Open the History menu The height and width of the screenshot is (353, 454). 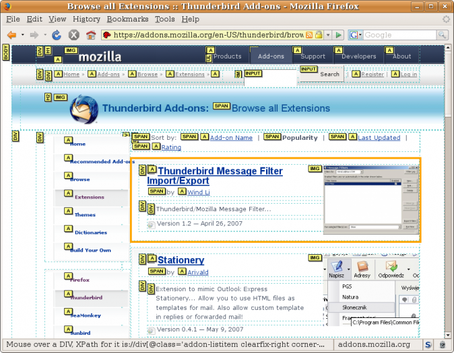[86, 19]
